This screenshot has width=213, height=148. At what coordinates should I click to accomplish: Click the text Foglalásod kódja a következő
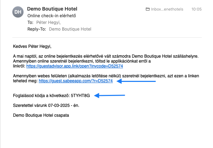click(41, 96)
